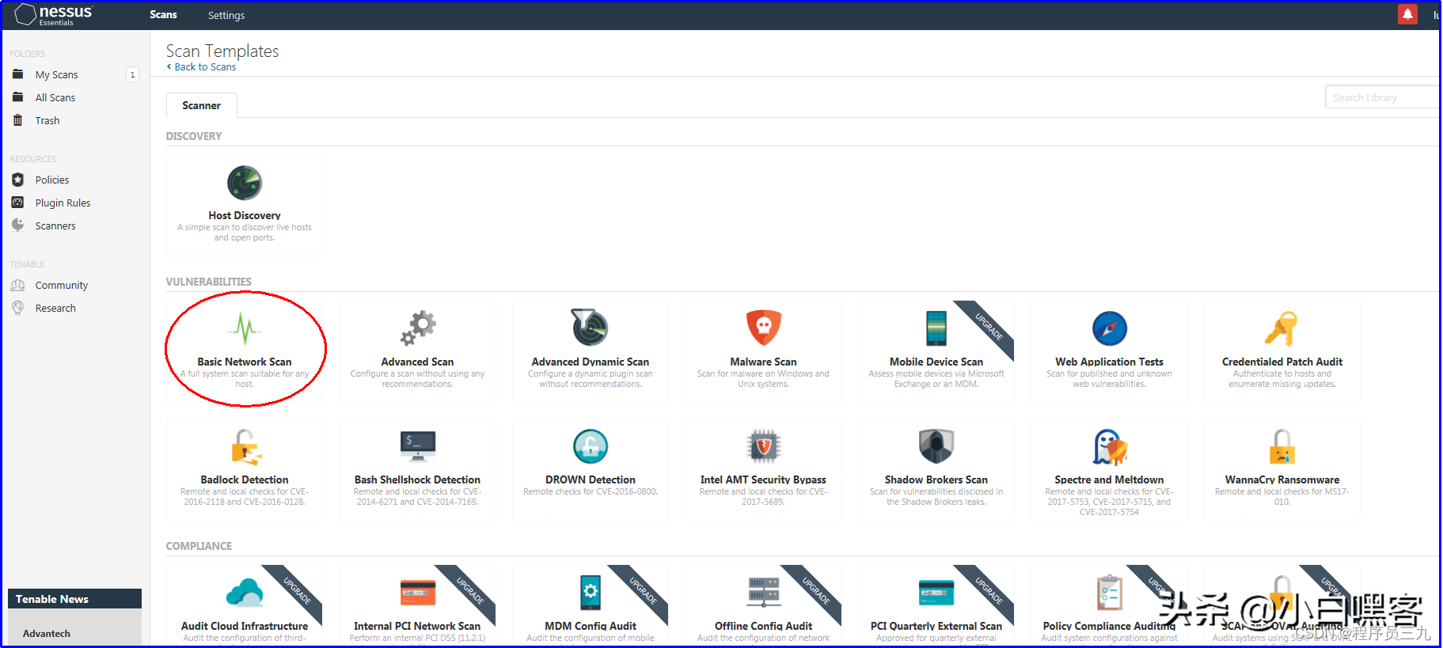Select the Credentialed Patch Audit keys icon
The image size is (1443, 648).
click(1282, 328)
